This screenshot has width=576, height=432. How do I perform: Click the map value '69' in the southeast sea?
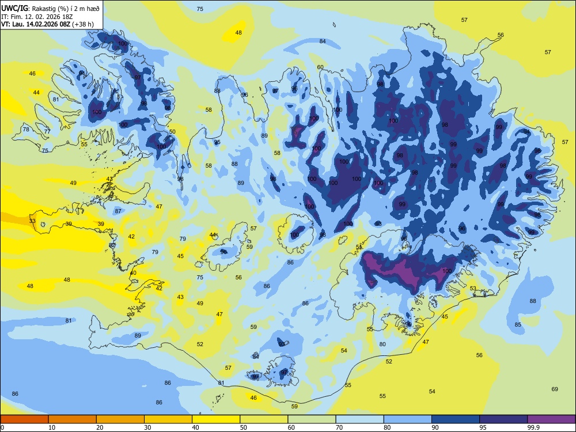pos(555,389)
